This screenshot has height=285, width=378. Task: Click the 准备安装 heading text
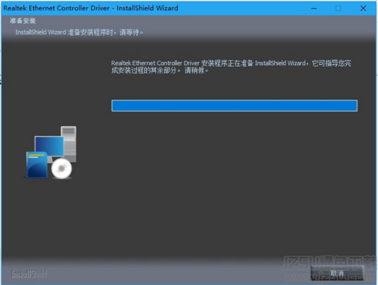coord(23,21)
